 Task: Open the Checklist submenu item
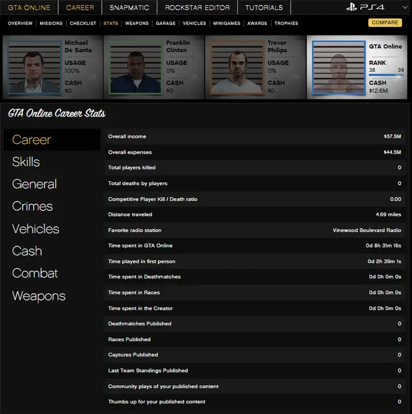pyautogui.click(x=83, y=23)
